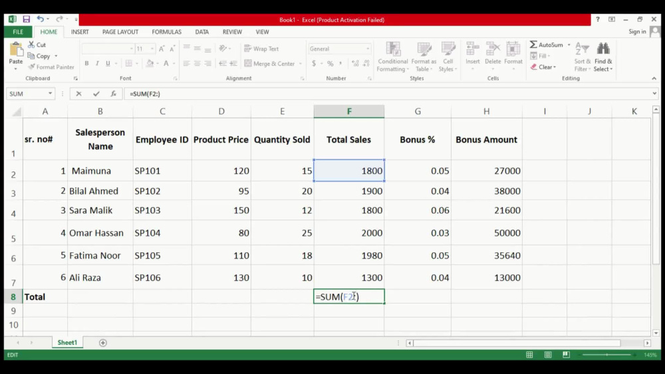Select the Format Painter brush

click(31, 67)
